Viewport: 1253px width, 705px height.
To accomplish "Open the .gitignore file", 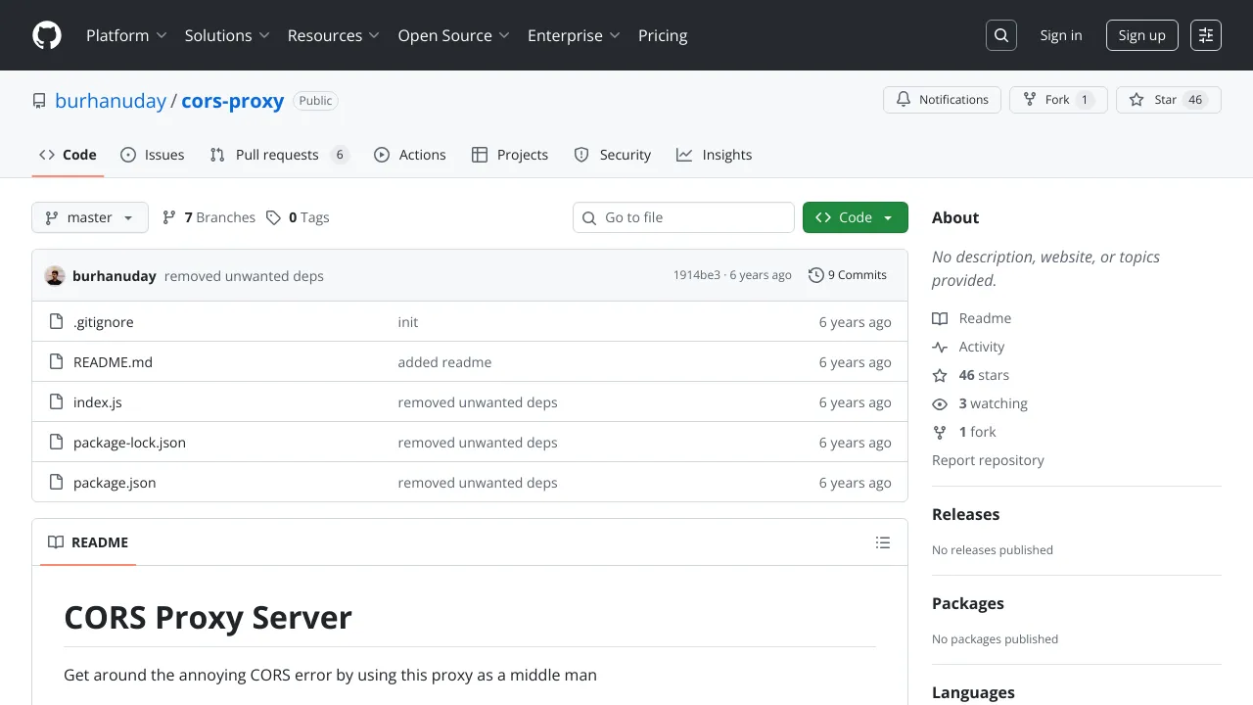I will click(104, 322).
